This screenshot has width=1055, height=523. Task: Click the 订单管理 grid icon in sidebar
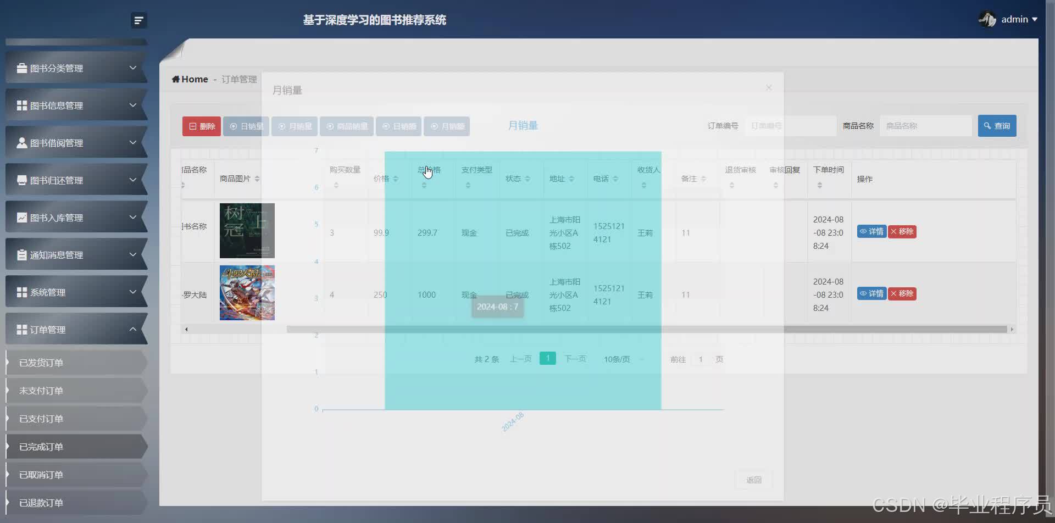(x=22, y=330)
